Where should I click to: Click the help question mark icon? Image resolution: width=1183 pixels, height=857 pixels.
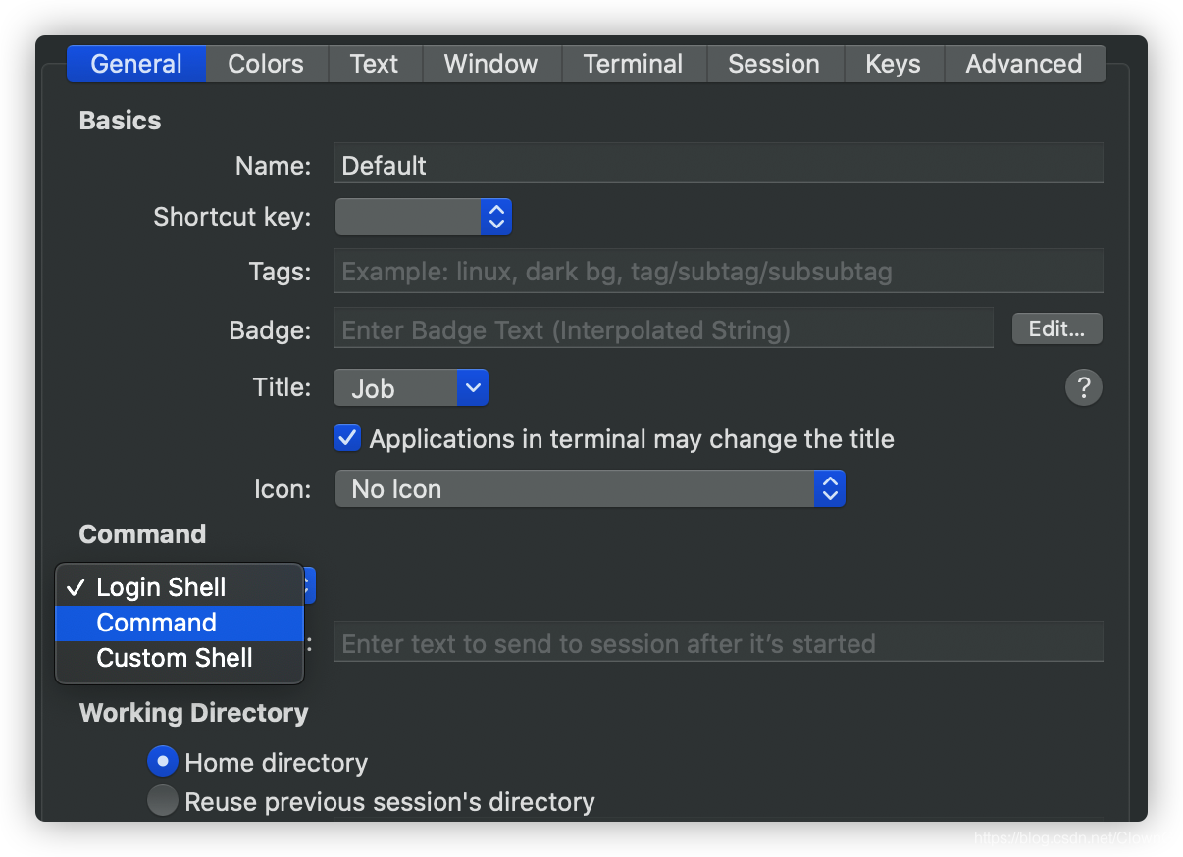point(1083,387)
